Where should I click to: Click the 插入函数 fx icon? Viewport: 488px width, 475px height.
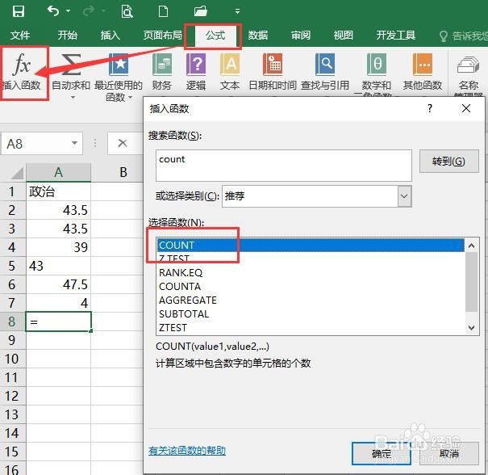coord(22,65)
